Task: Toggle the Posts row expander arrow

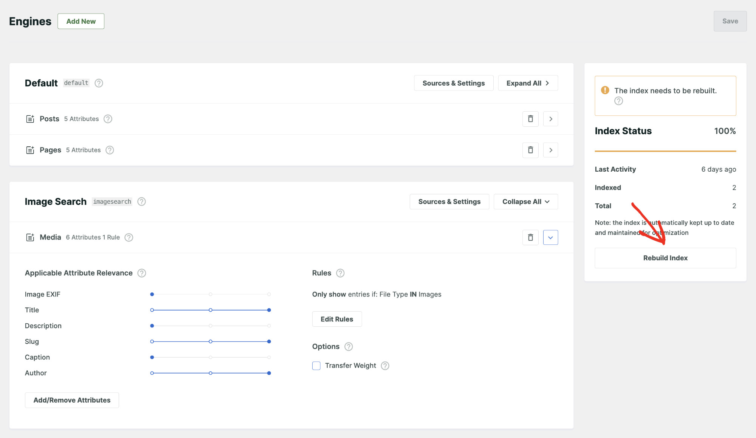Action: tap(551, 118)
